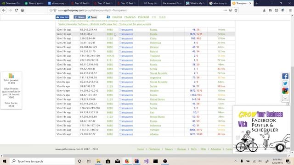Open a new browser tab with plus
Image resolution: width=294 pixels, height=165 pixels.
257,3
